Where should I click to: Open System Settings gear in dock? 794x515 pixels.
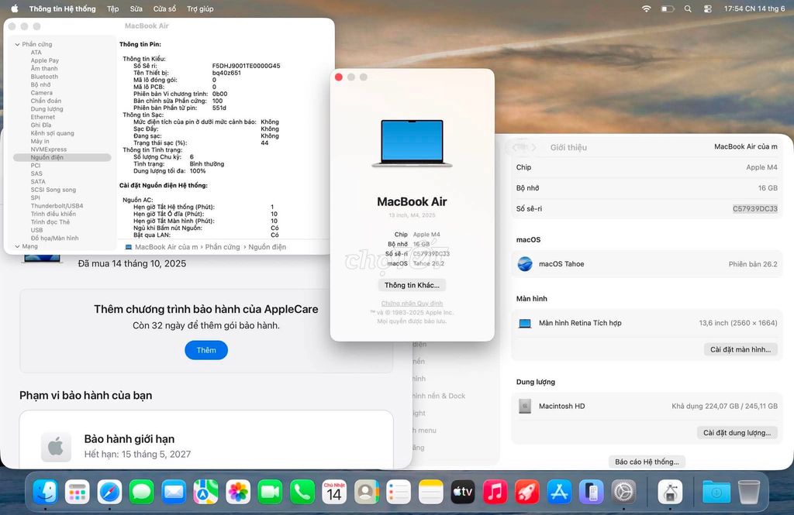(x=624, y=492)
